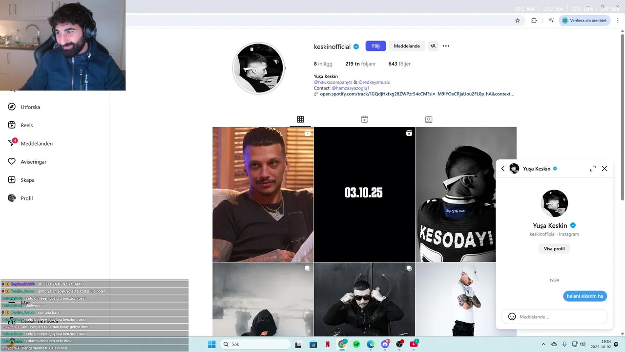Viewport: 625px width, 352px height.
Task: Click Skapa to create post
Action: (21, 180)
